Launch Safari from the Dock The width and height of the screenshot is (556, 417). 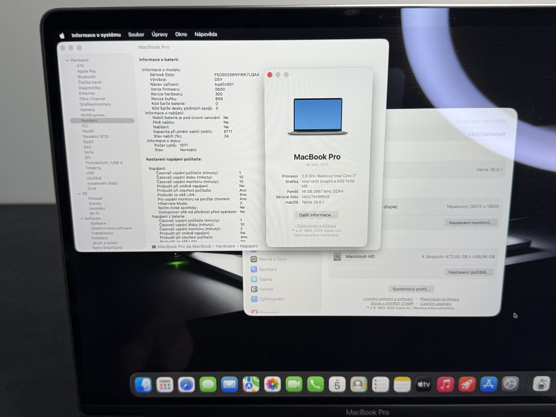point(186,384)
